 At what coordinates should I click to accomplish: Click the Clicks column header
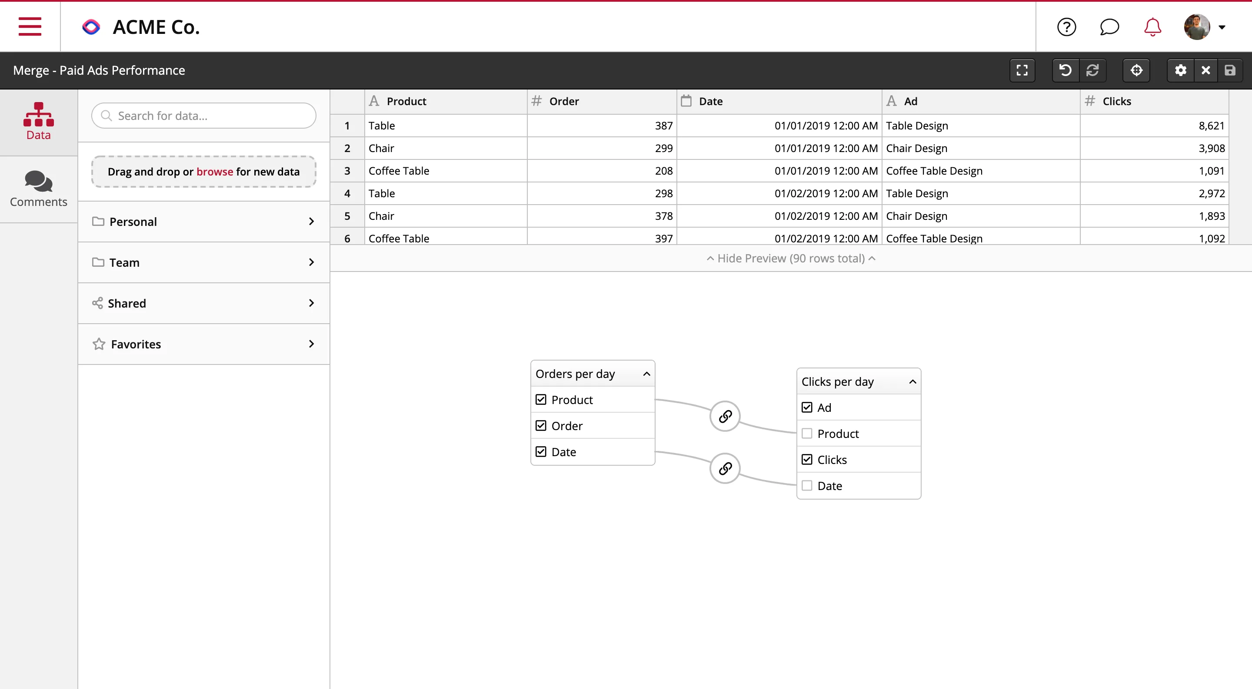click(x=1154, y=102)
